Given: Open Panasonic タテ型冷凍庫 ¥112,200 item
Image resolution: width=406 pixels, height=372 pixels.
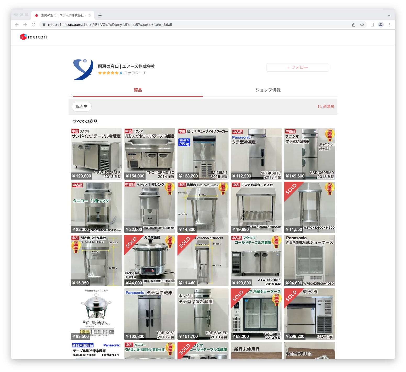Looking at the screenshot, I should [x=256, y=154].
